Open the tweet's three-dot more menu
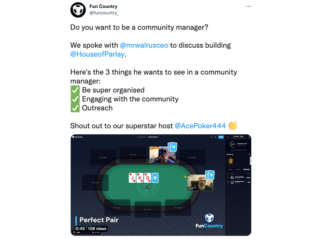Screen dimensions: 320x239 coord(248,6)
